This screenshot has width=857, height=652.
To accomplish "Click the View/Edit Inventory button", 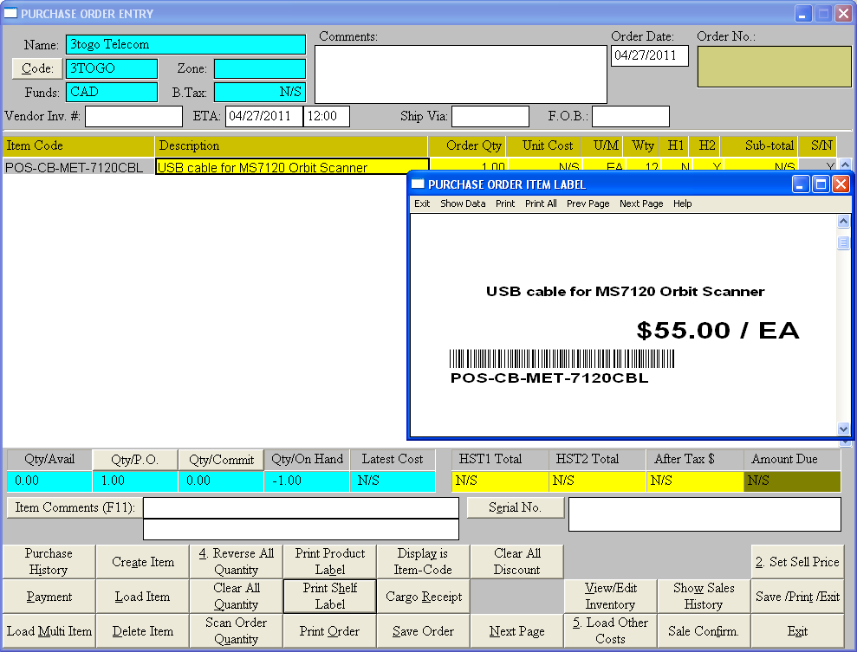I will point(610,596).
